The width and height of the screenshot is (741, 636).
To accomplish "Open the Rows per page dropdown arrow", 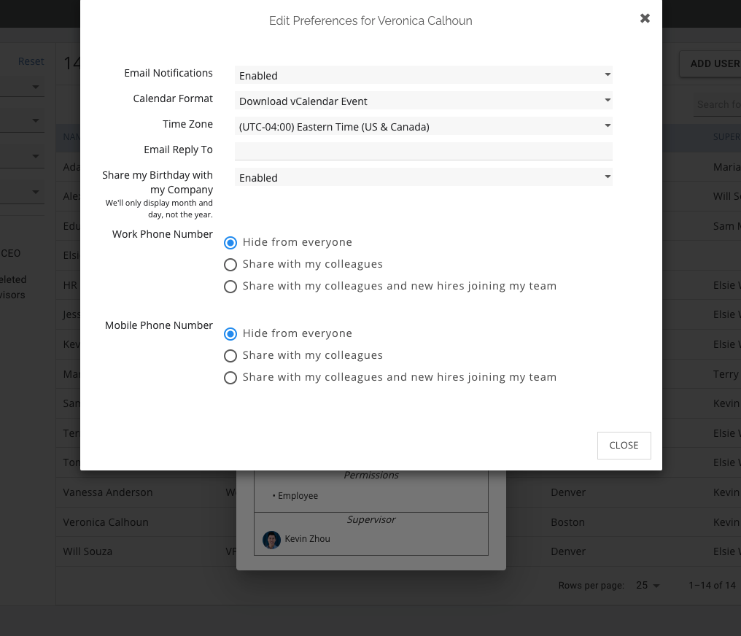I will click(x=656, y=586).
